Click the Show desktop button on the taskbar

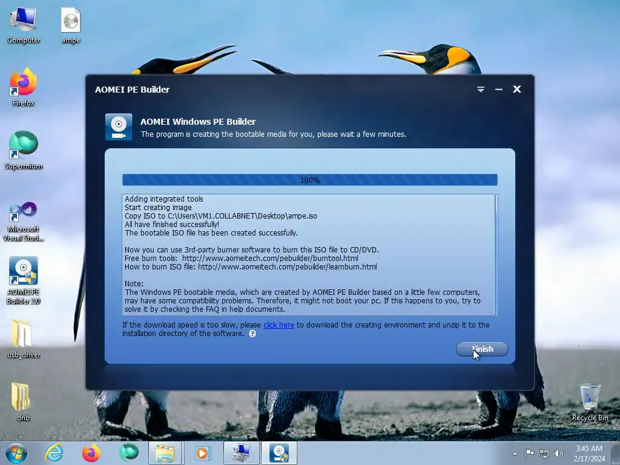616,453
